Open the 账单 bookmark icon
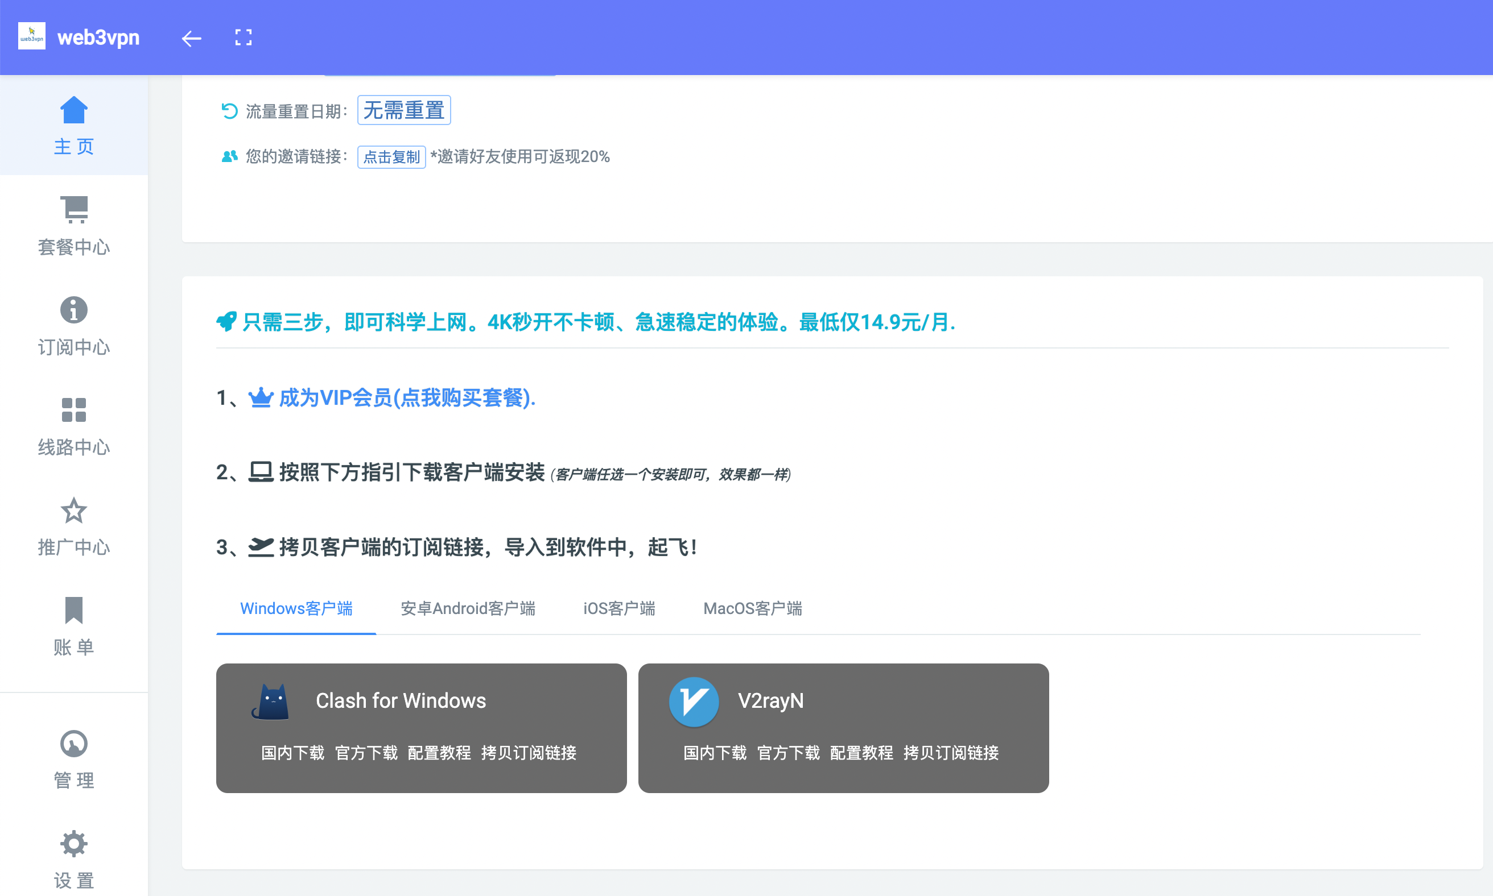This screenshot has height=896, width=1493. pos(74,610)
